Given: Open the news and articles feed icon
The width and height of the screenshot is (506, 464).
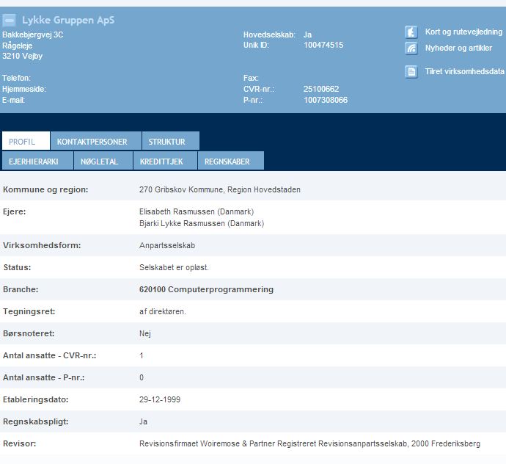Looking at the screenshot, I should [411, 48].
